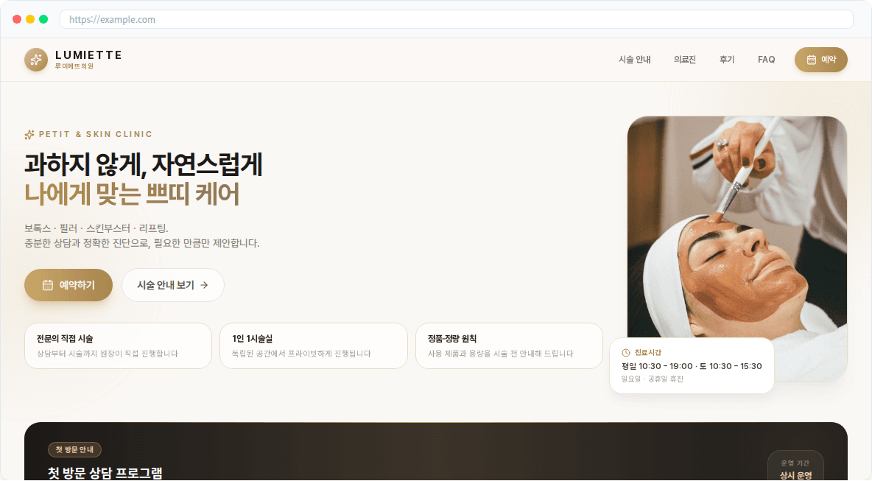Click the red close window dot
The width and height of the screenshot is (872, 481).
(17, 19)
